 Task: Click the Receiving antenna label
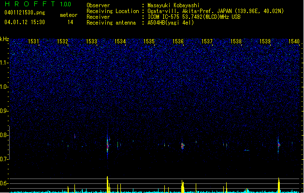[x=111, y=23]
